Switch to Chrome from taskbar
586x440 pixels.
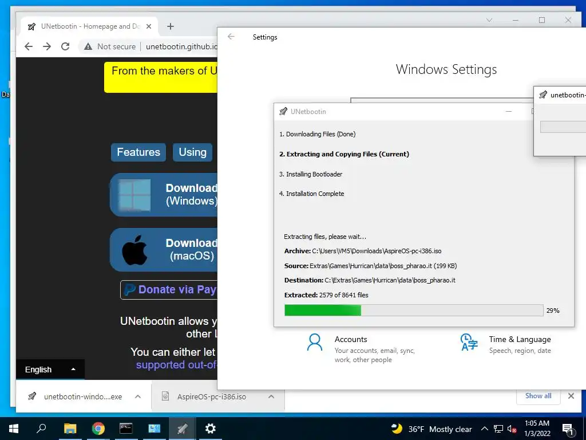tap(98, 429)
